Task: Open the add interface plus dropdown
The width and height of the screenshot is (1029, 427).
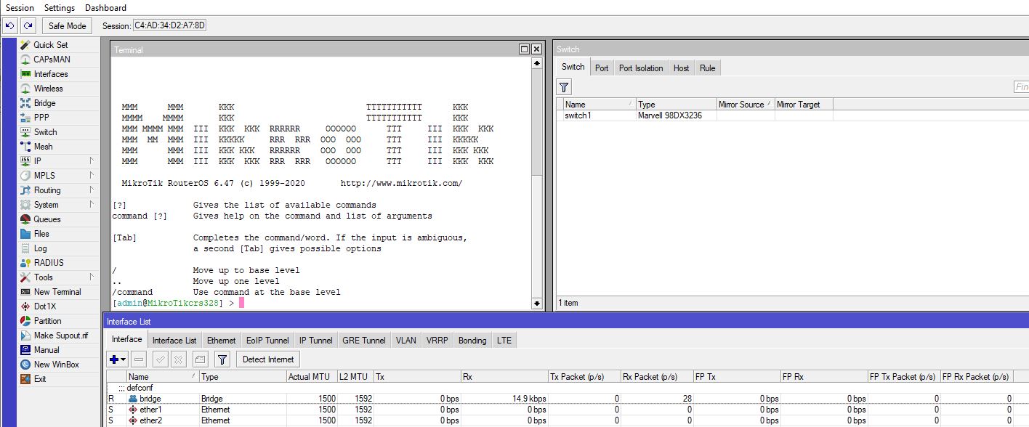Action: coord(117,359)
